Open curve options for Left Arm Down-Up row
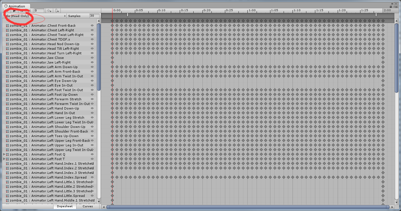 (x=92, y=67)
